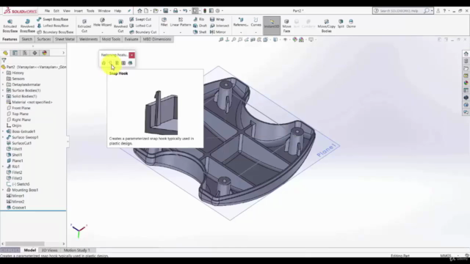
Task: Select the Mirror tool
Action: tap(218, 32)
